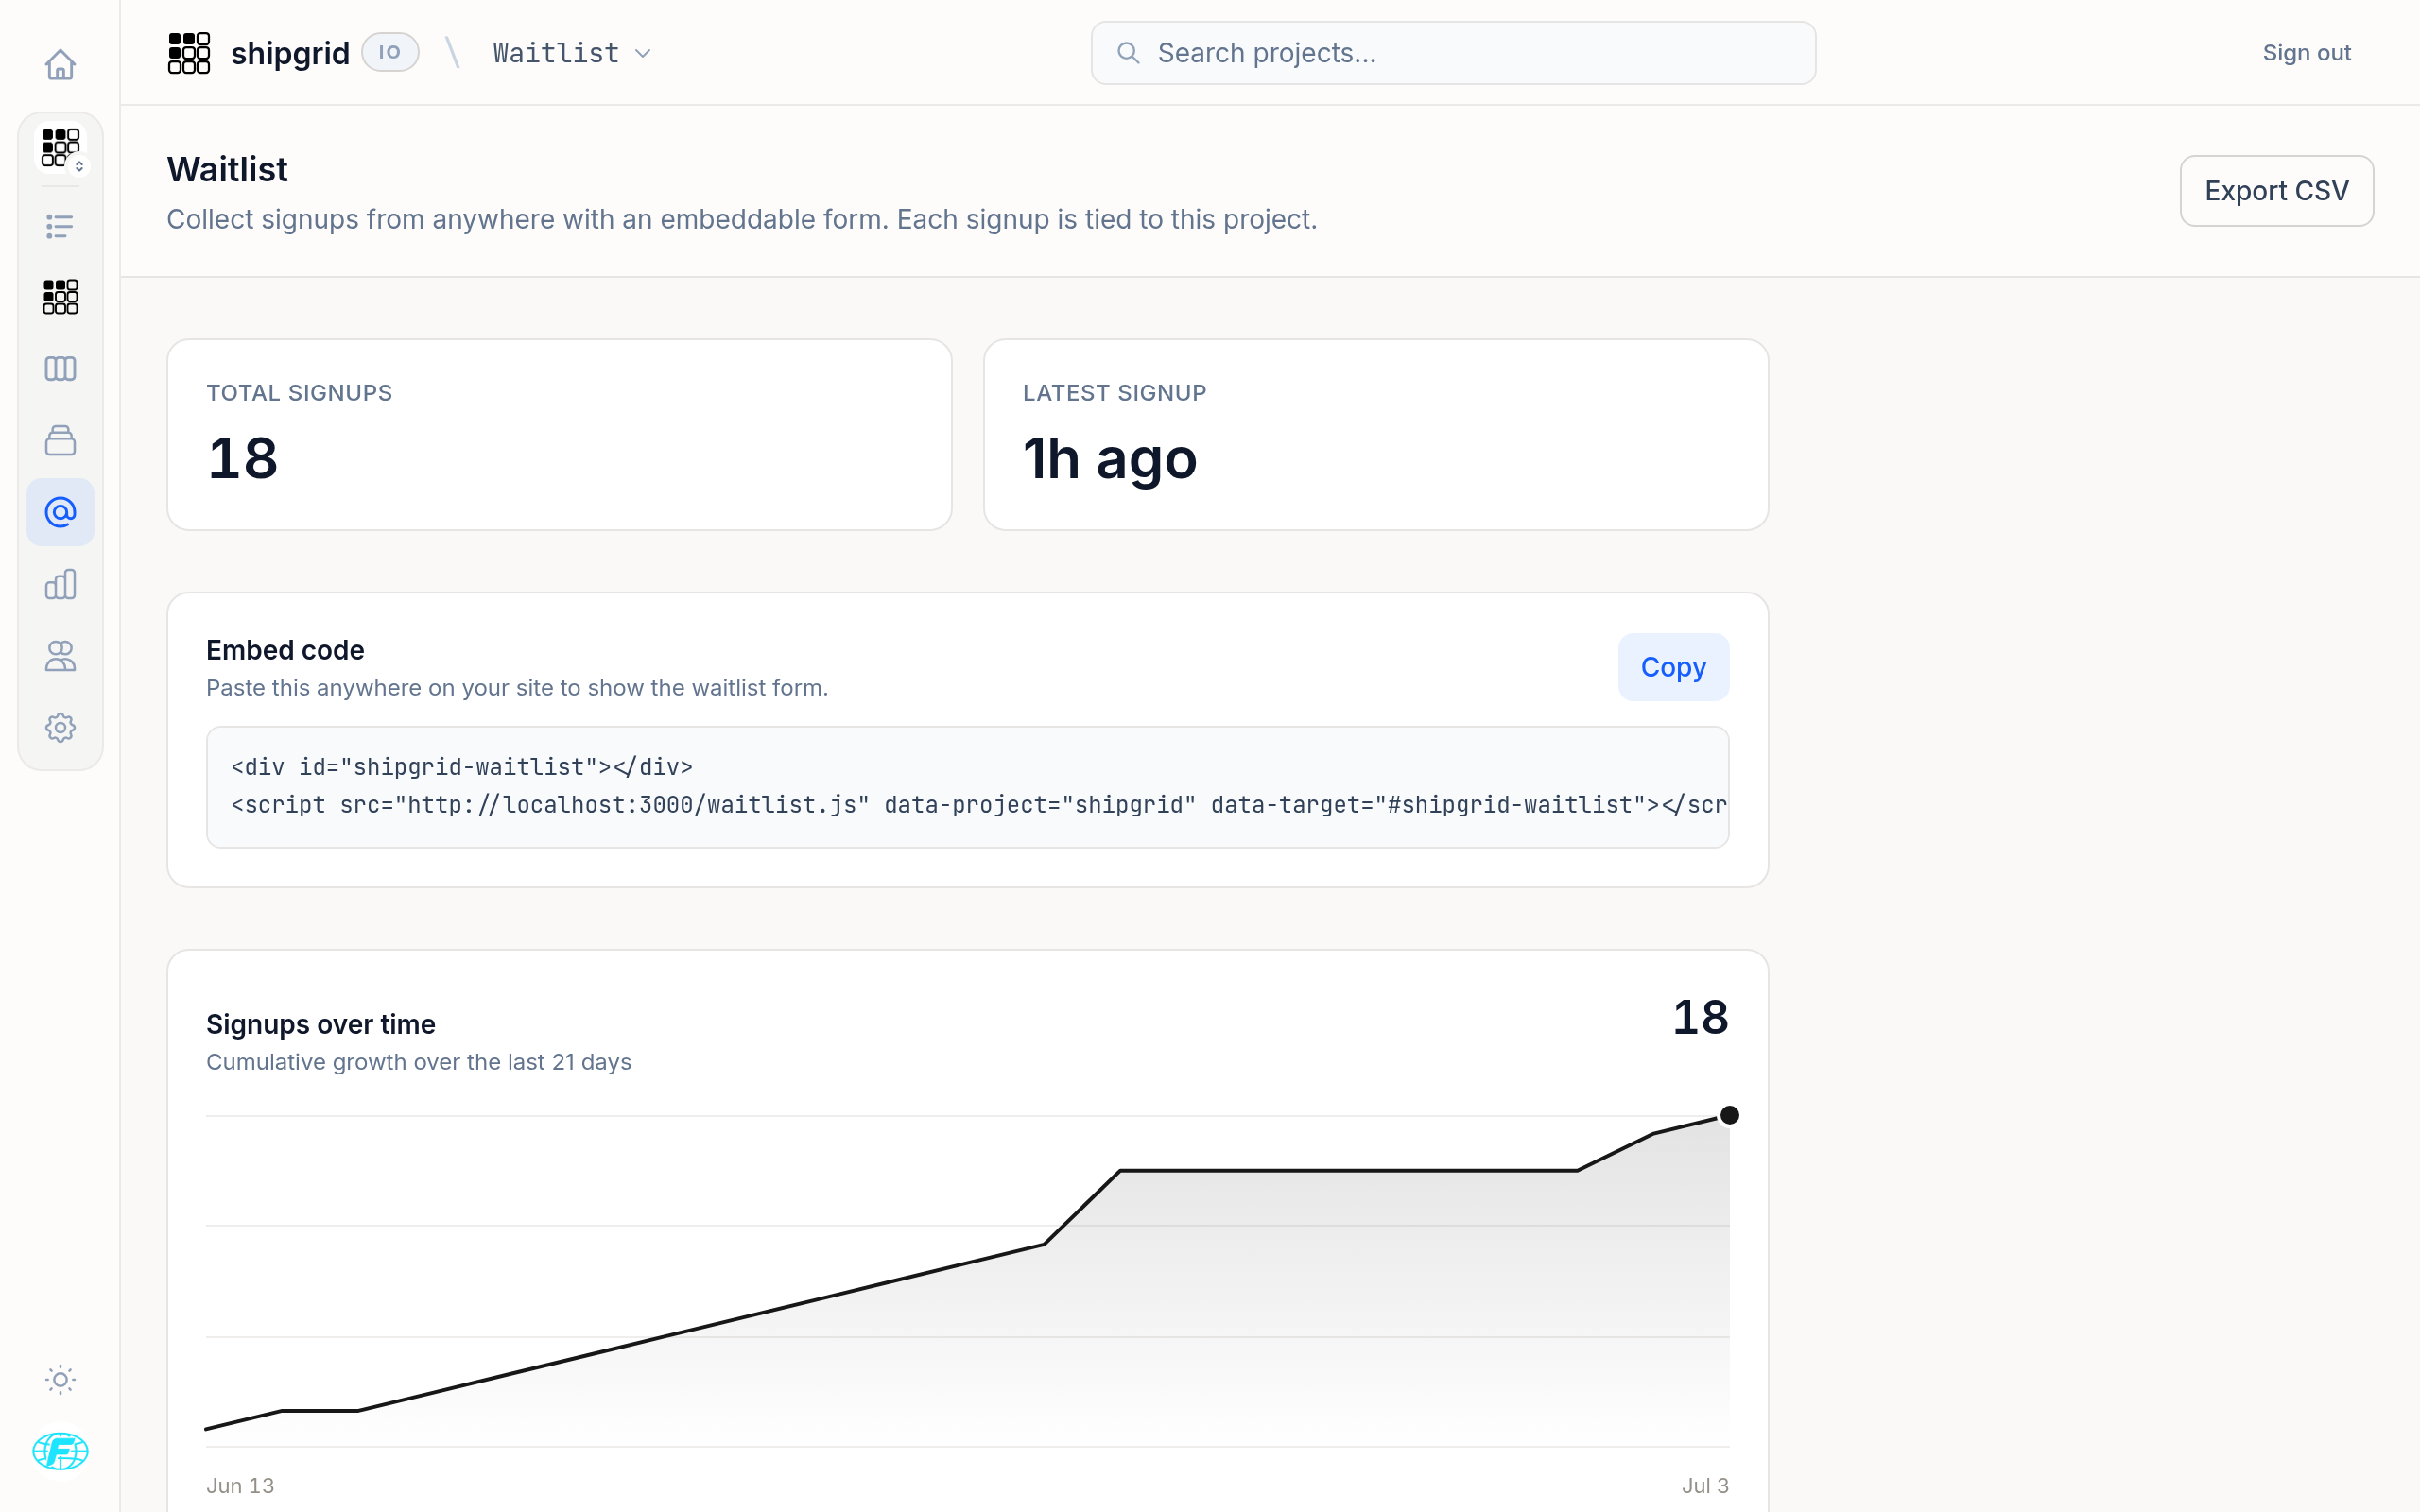Screen dimensions: 2420x1512
Task: Select the Waitlist at-sign sidebar icon
Action: 60,512
